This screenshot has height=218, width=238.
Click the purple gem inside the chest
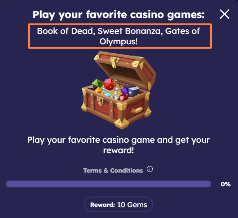pos(125,90)
